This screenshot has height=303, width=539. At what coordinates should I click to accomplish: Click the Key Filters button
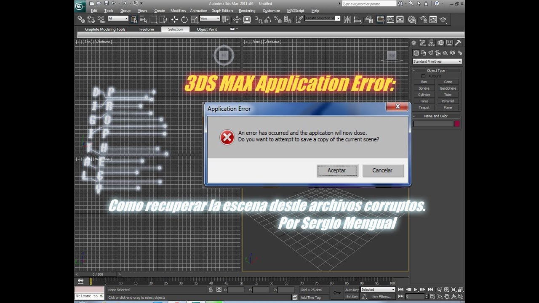[x=382, y=297]
